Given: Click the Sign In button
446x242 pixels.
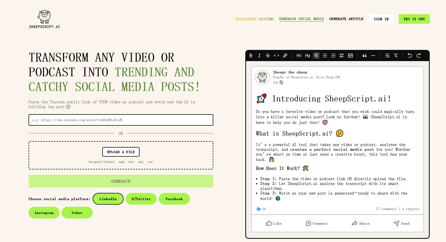Looking at the screenshot, I should click(x=381, y=19).
